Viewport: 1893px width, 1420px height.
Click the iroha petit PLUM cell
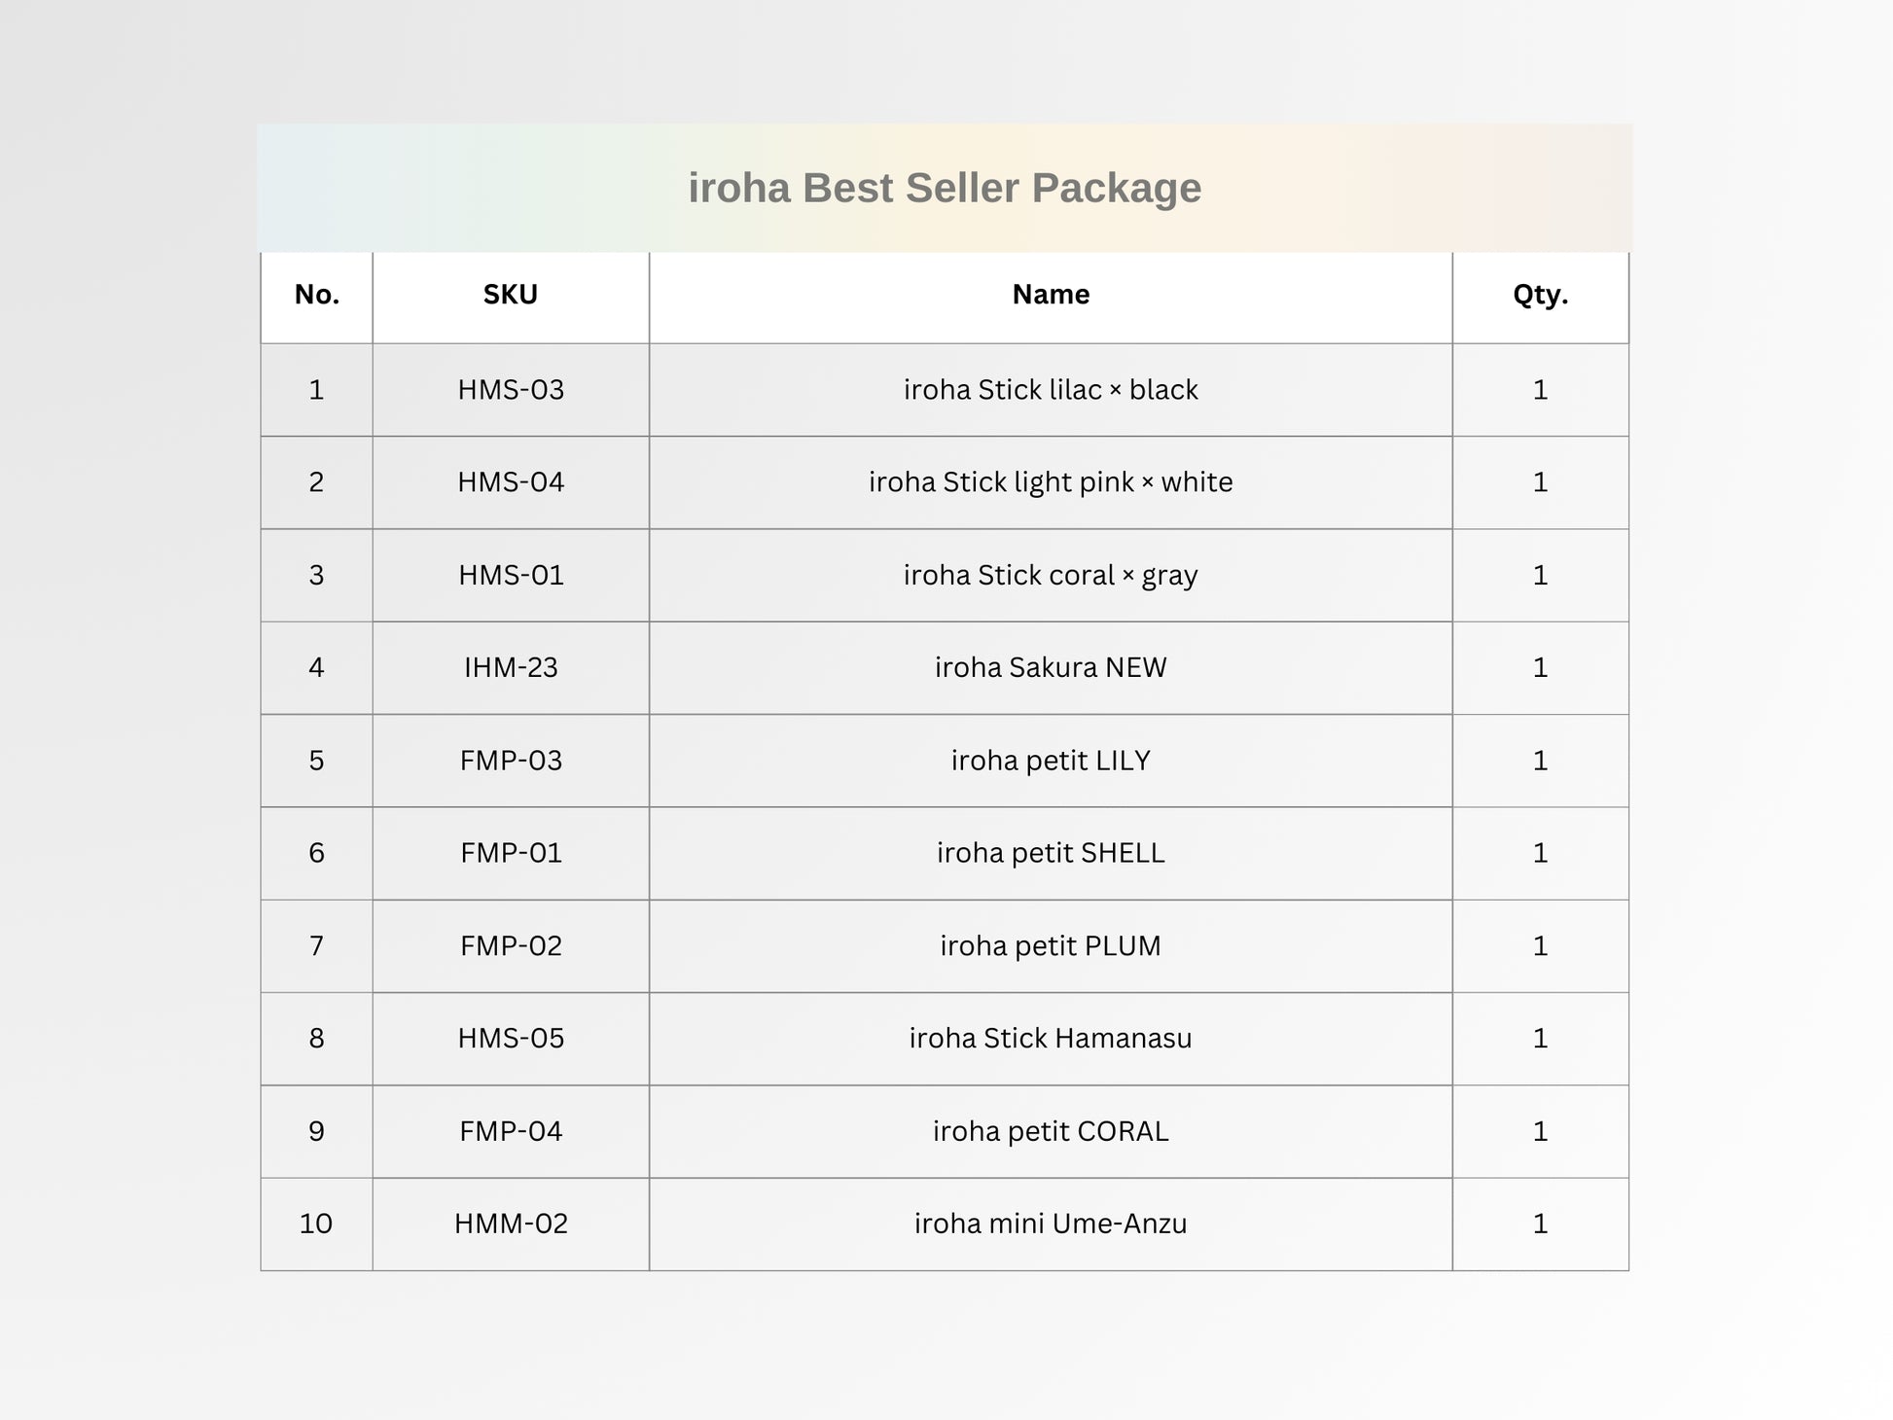[x=1051, y=946]
